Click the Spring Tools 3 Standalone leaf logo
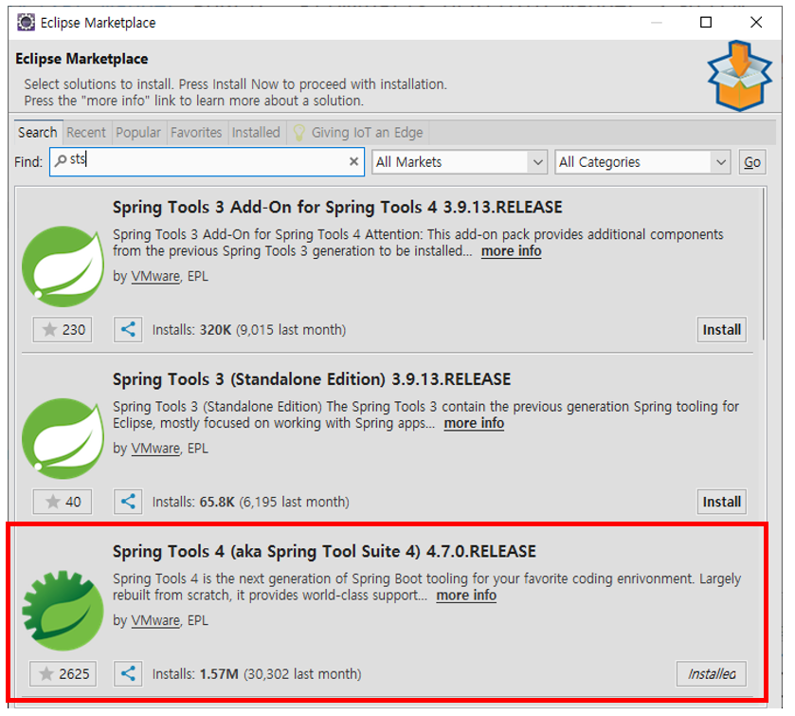The height and width of the screenshot is (716, 795). click(x=63, y=438)
